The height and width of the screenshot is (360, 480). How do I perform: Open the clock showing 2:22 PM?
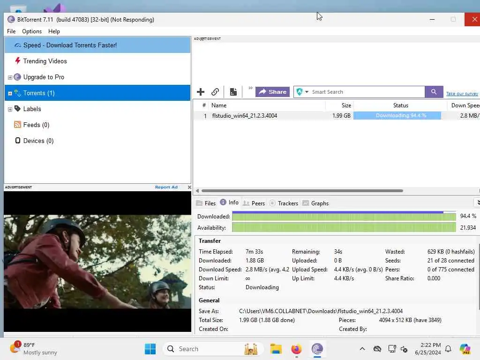tap(428, 349)
